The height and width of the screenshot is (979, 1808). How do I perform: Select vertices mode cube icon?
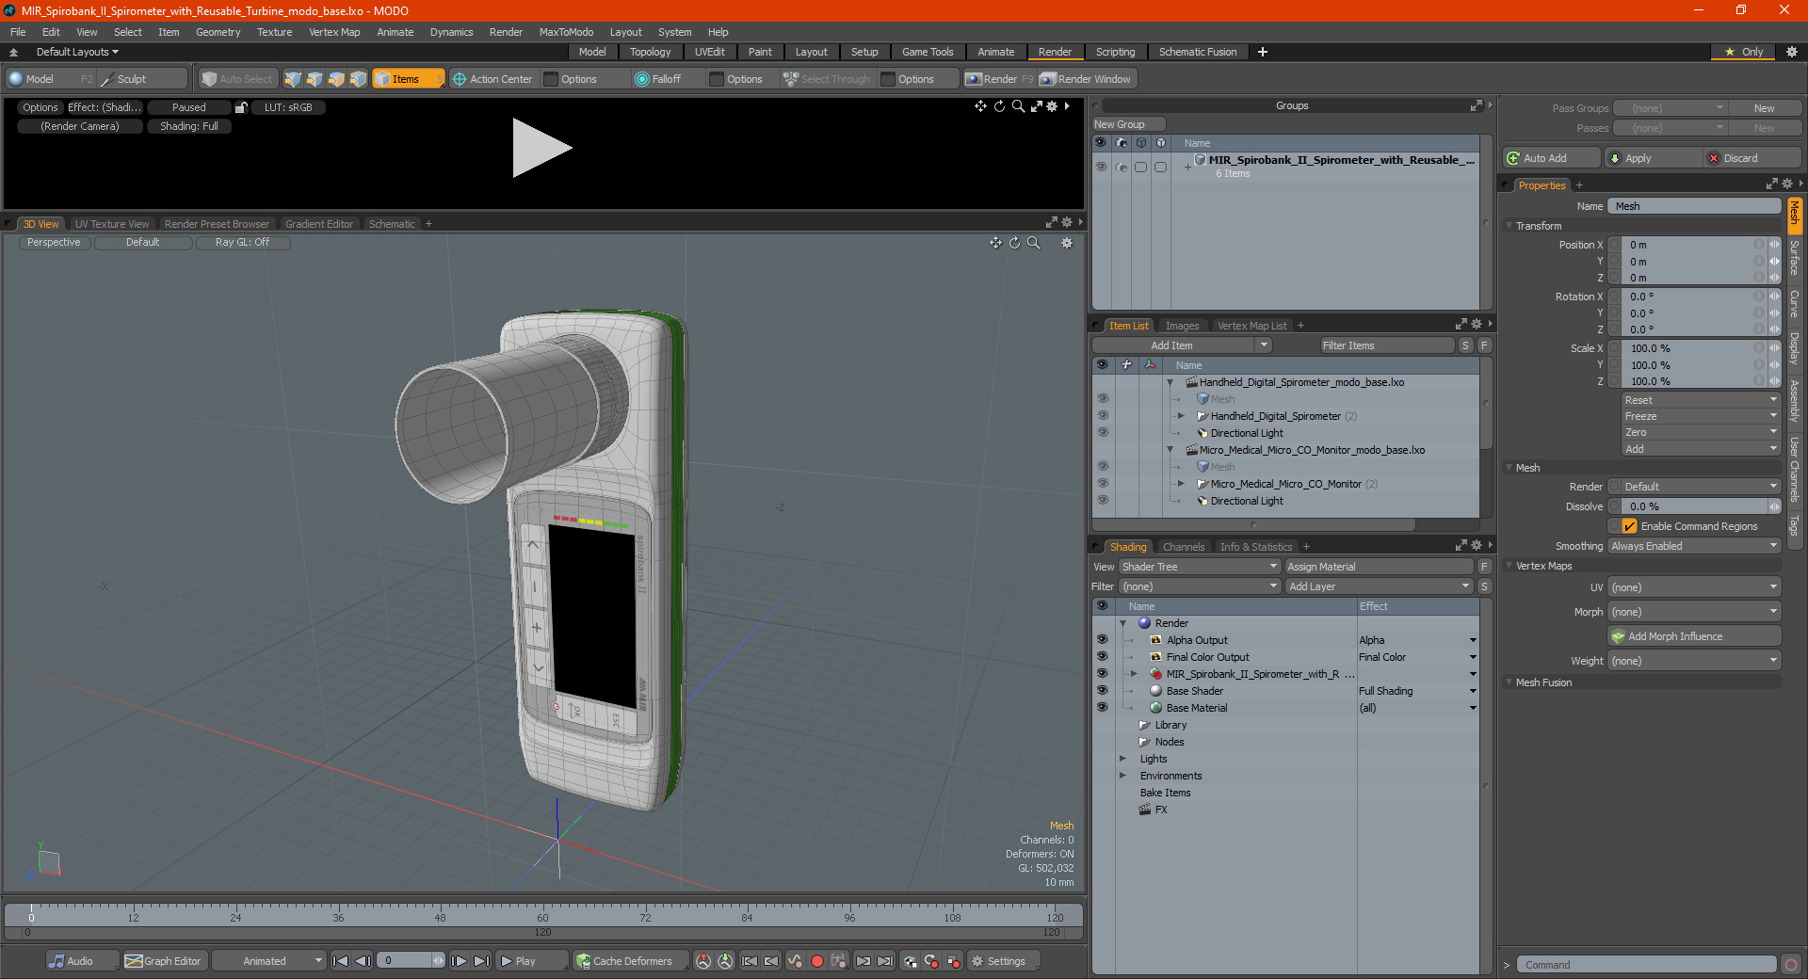point(293,79)
